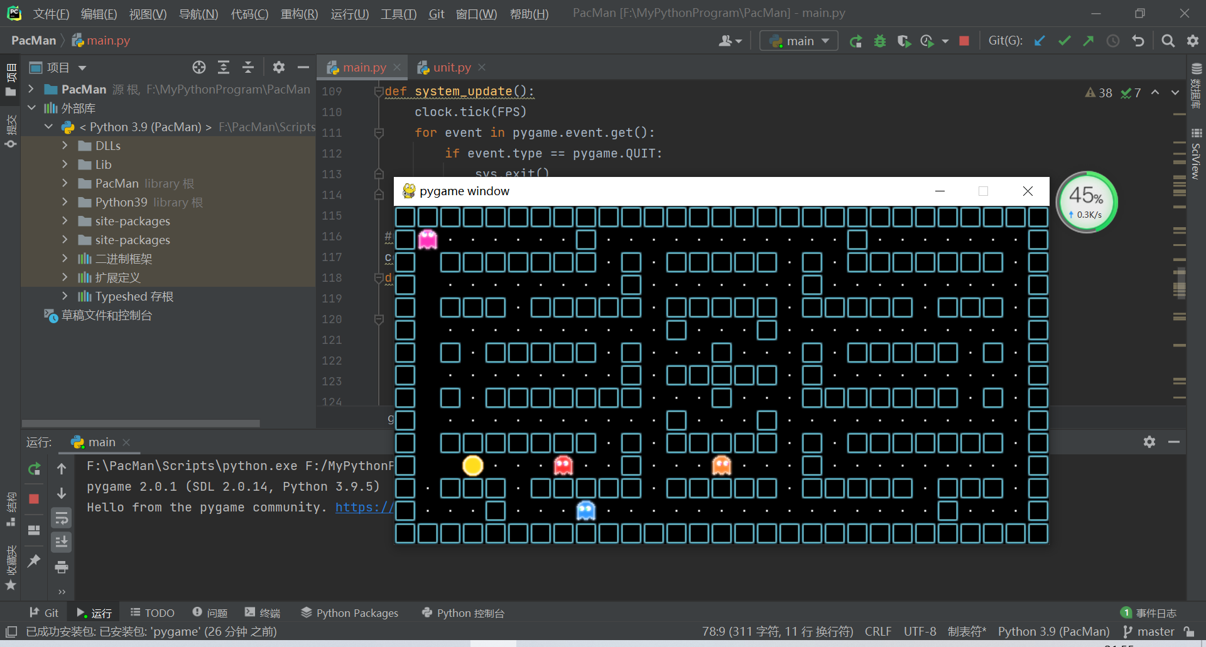Image resolution: width=1206 pixels, height=647 pixels.
Task: Open the main run configuration dropdown
Action: 799,41
